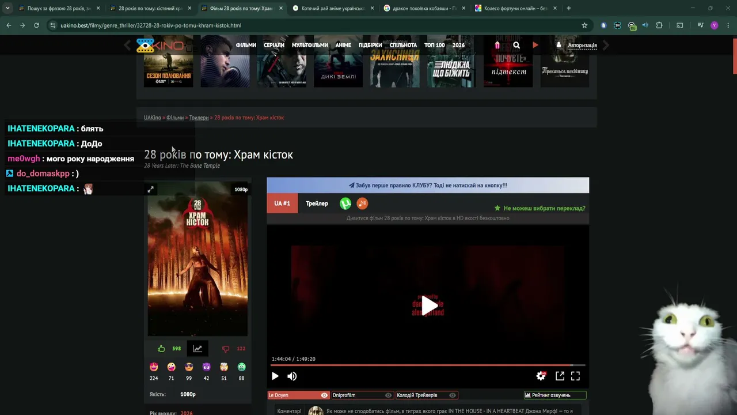Click the pink gift icon in header
The width and height of the screenshot is (737, 415).
[x=497, y=45]
